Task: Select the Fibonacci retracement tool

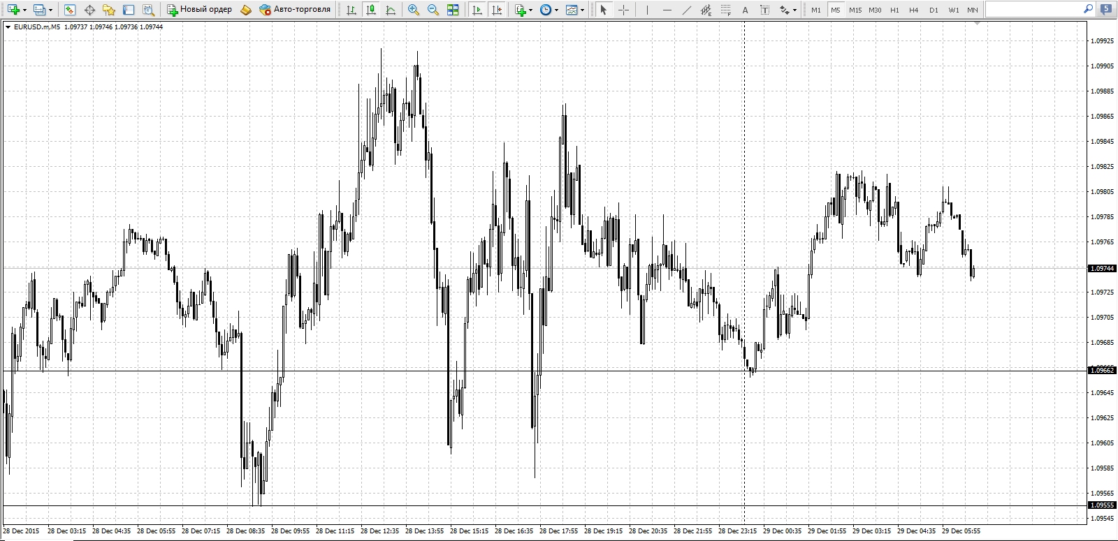Action: point(725,10)
